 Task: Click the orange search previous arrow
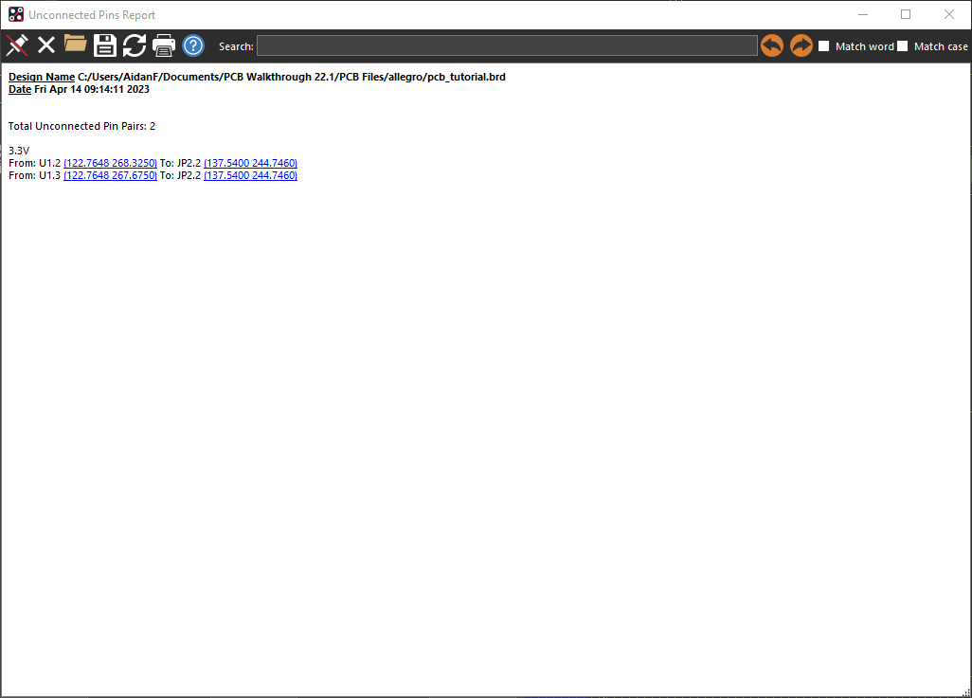coord(772,45)
